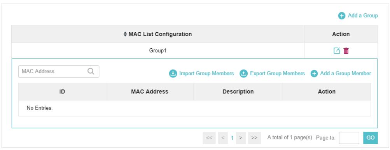Click the MAC Address column header
Image resolution: width=390 pixels, height=150 pixels.
[150, 92]
